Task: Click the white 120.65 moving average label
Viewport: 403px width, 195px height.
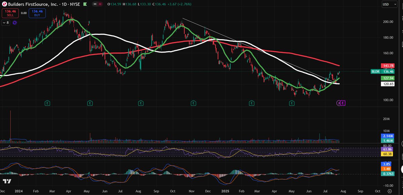Action: [x=388, y=84]
